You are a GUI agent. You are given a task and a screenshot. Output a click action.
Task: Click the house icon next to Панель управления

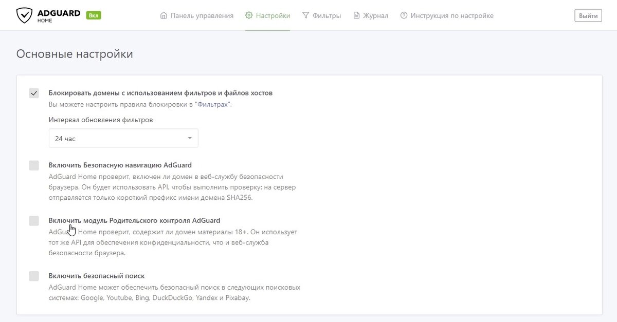point(164,15)
